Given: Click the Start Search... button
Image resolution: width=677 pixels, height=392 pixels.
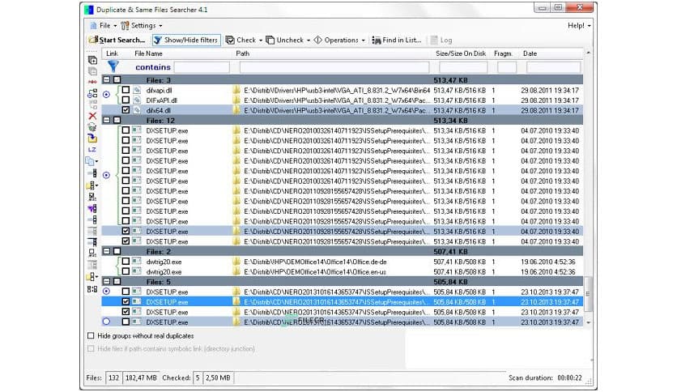Looking at the screenshot, I should coord(117,40).
